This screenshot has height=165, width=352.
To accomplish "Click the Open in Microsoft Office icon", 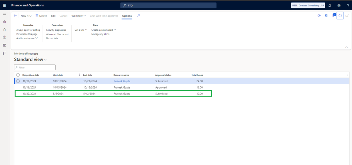I will [326, 16].
